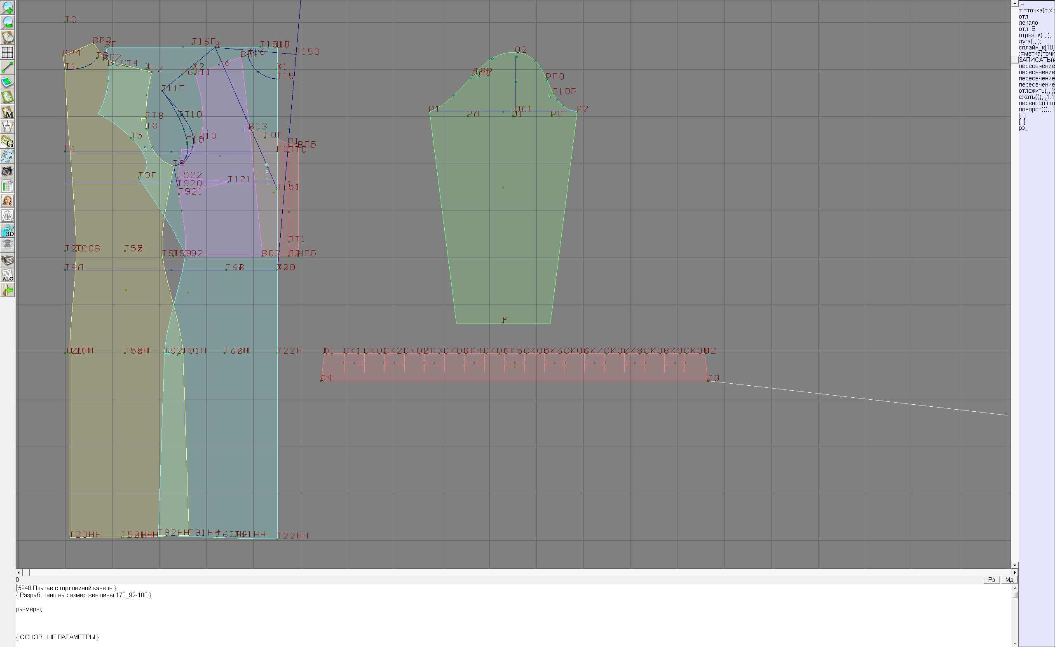Viewport: 1055px width, 647px height.
Task: Click the camera snapshot icon
Action: [x=7, y=171]
